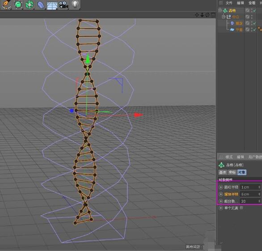Viewport: 262px width, 251px height.
Task: Open the 编辑 menu in object manager
Action: coord(240,3)
